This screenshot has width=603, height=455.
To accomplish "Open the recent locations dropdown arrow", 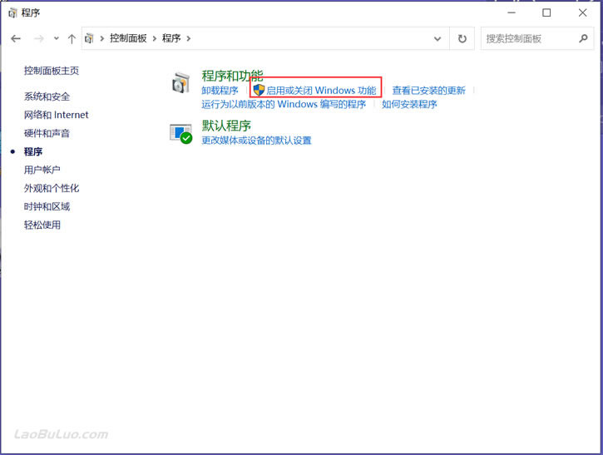I will click(57, 38).
